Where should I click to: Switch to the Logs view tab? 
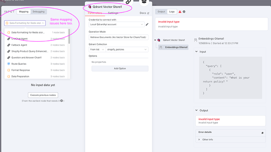172,11
